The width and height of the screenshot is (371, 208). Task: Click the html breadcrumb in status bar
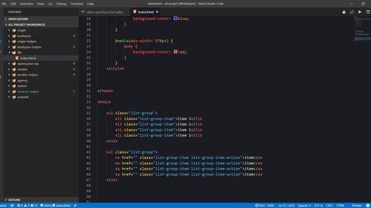[x=46, y=206]
